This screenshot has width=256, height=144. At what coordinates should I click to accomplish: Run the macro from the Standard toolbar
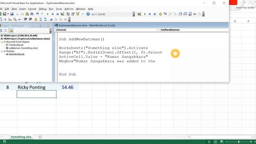click(48, 14)
